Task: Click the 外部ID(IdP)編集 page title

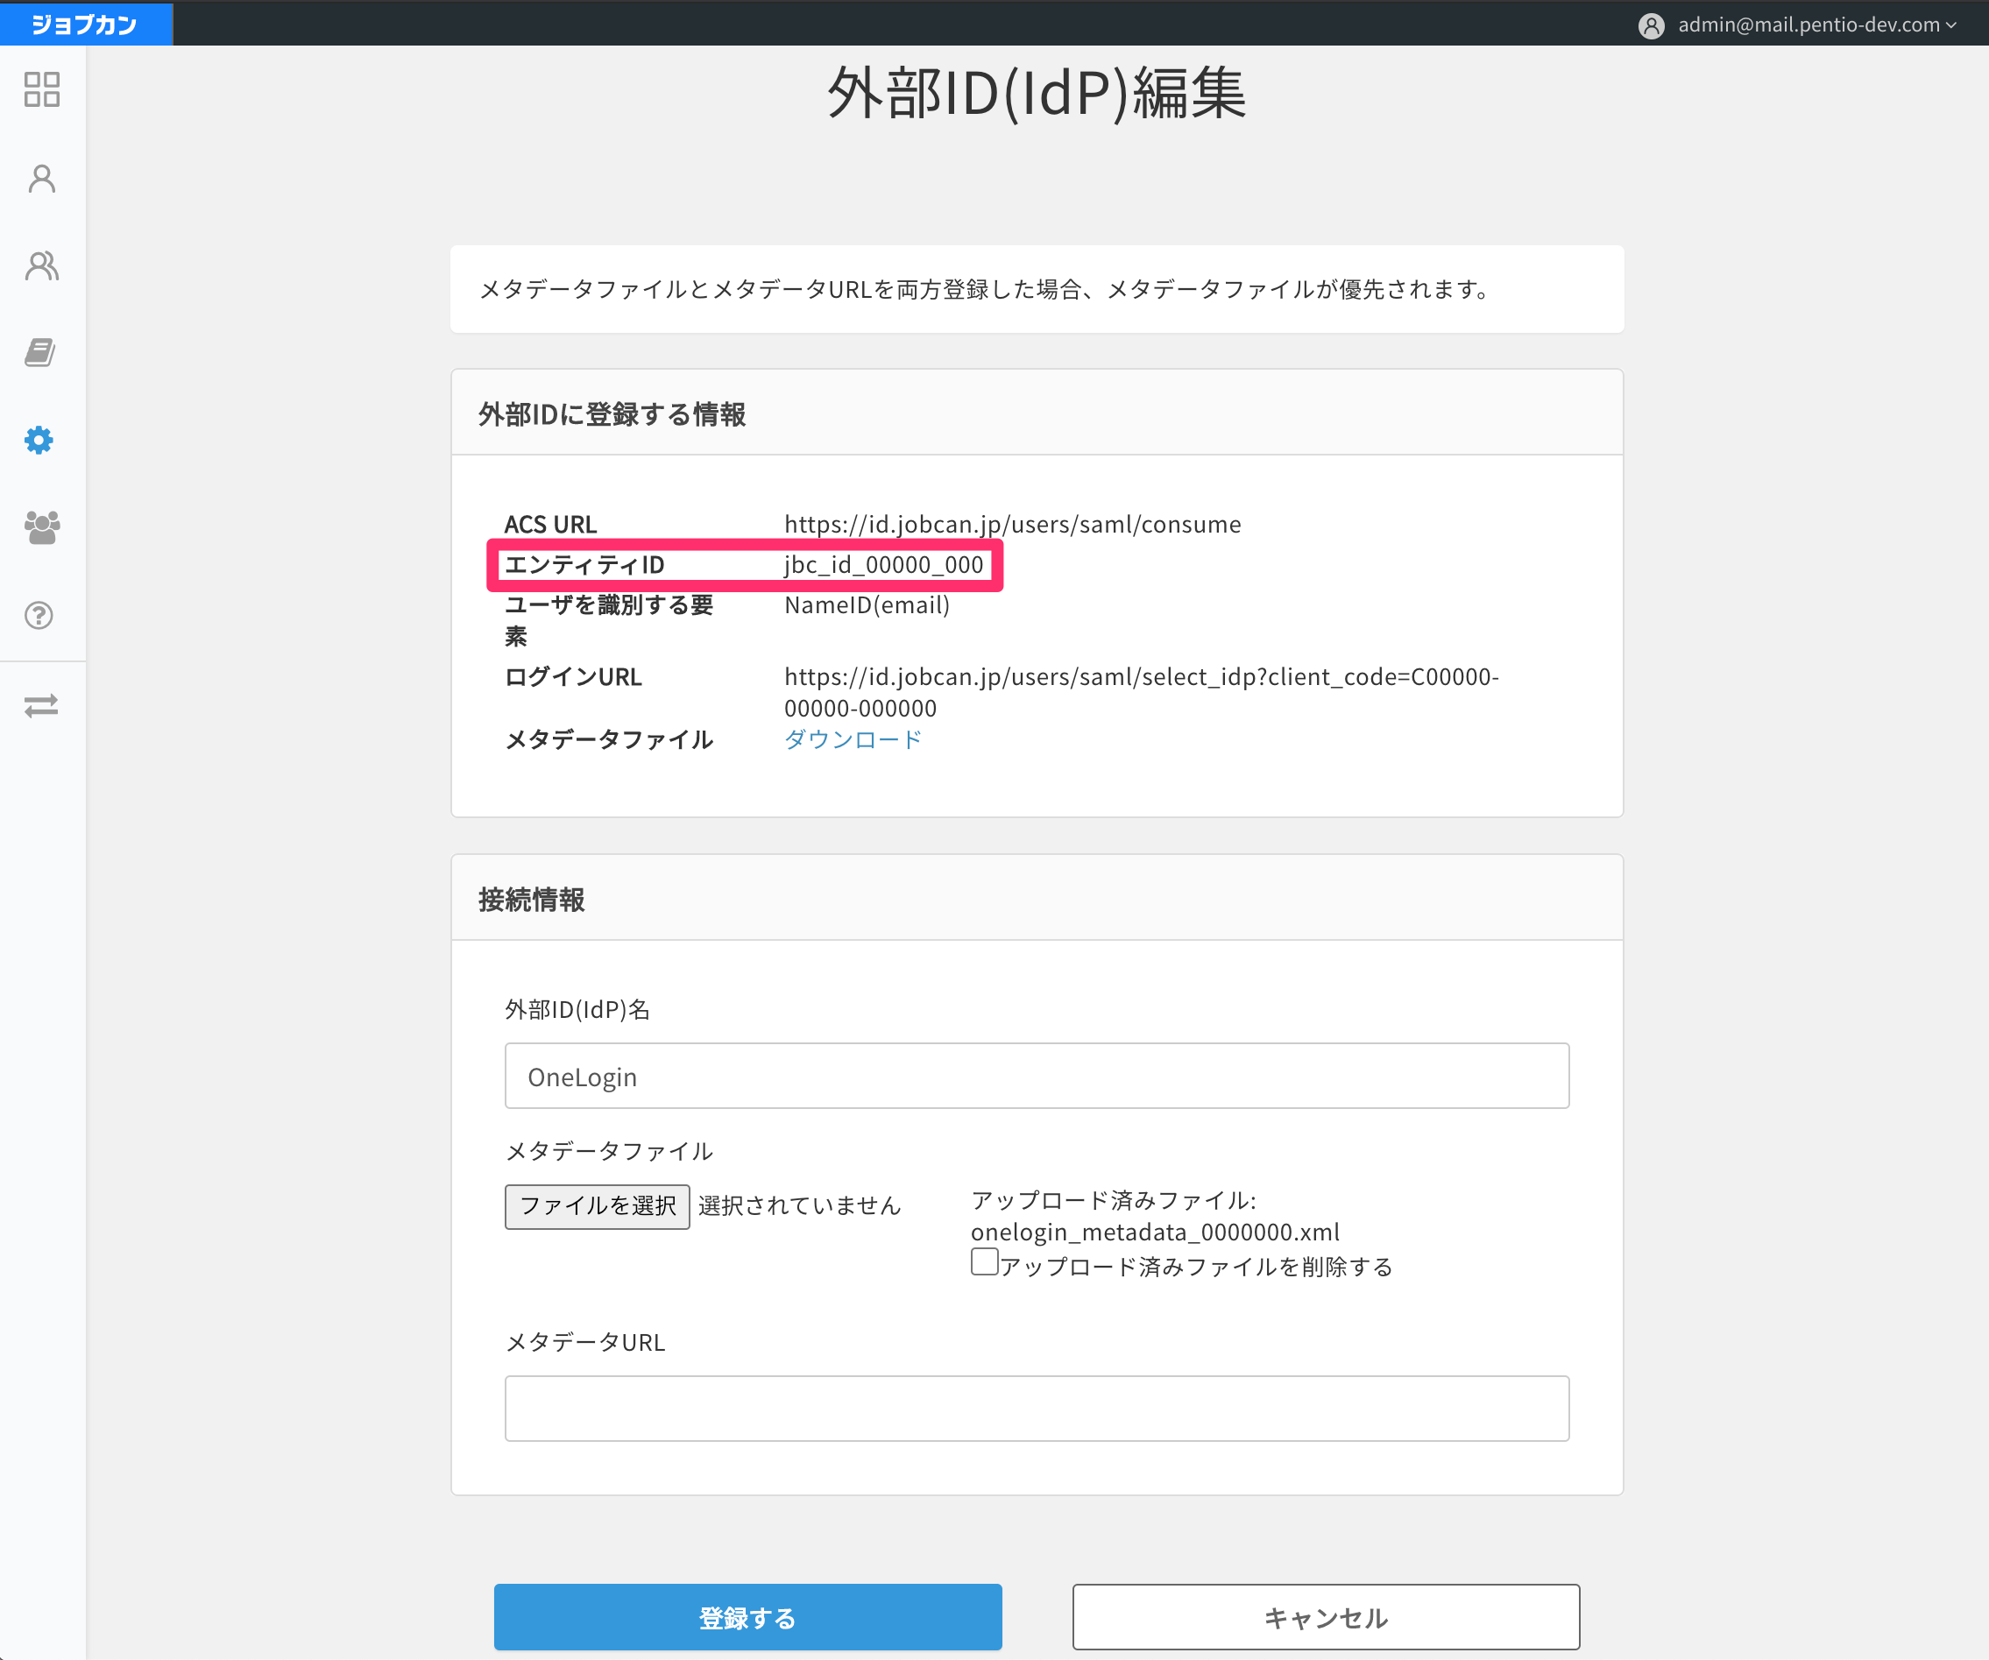Action: (1037, 93)
